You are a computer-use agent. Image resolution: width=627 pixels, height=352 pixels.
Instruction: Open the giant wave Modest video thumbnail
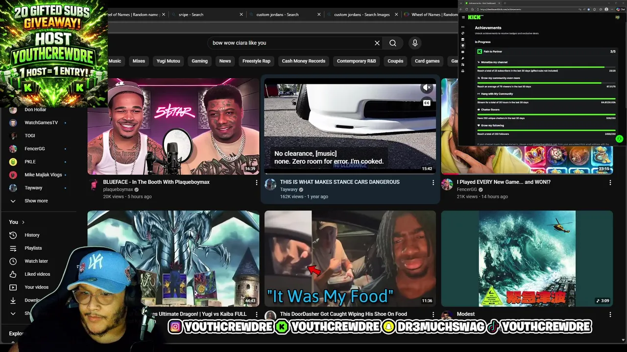[527, 259]
